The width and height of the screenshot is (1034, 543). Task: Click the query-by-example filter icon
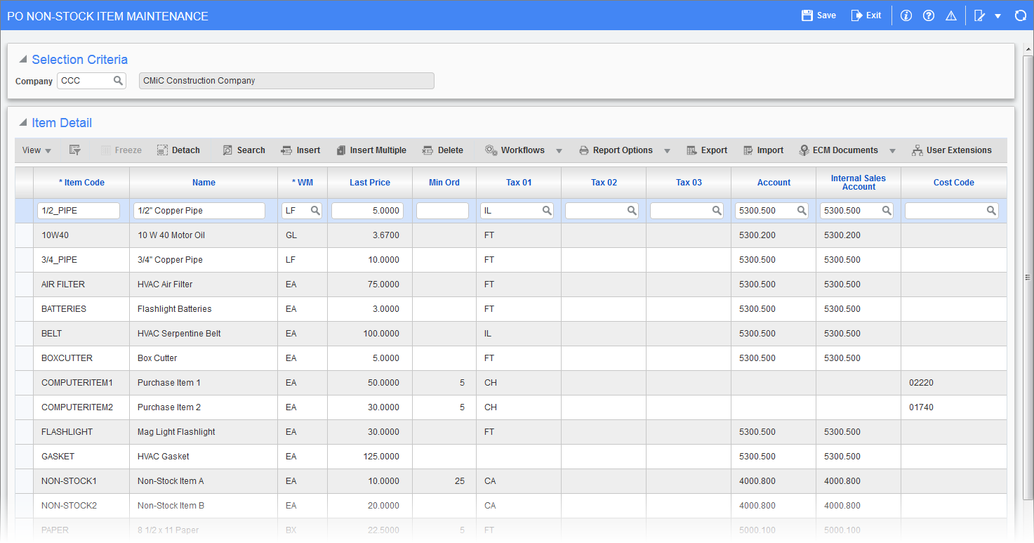[75, 150]
